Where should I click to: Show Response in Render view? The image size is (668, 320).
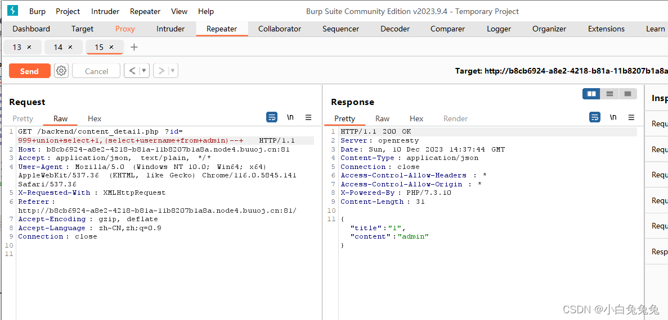click(x=455, y=118)
